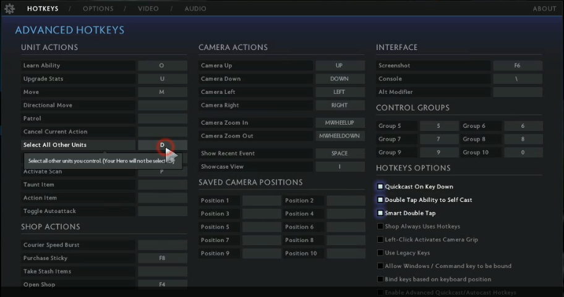Change the Move hotkey M
Image resolution: width=564 pixels, height=297 pixels.
point(162,92)
